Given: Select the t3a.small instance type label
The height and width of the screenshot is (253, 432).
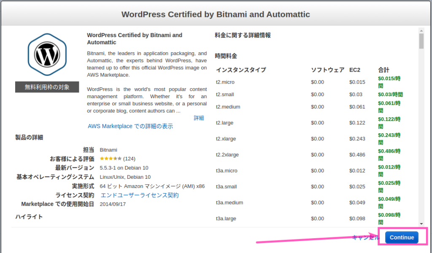Looking at the screenshot, I should [226, 187].
